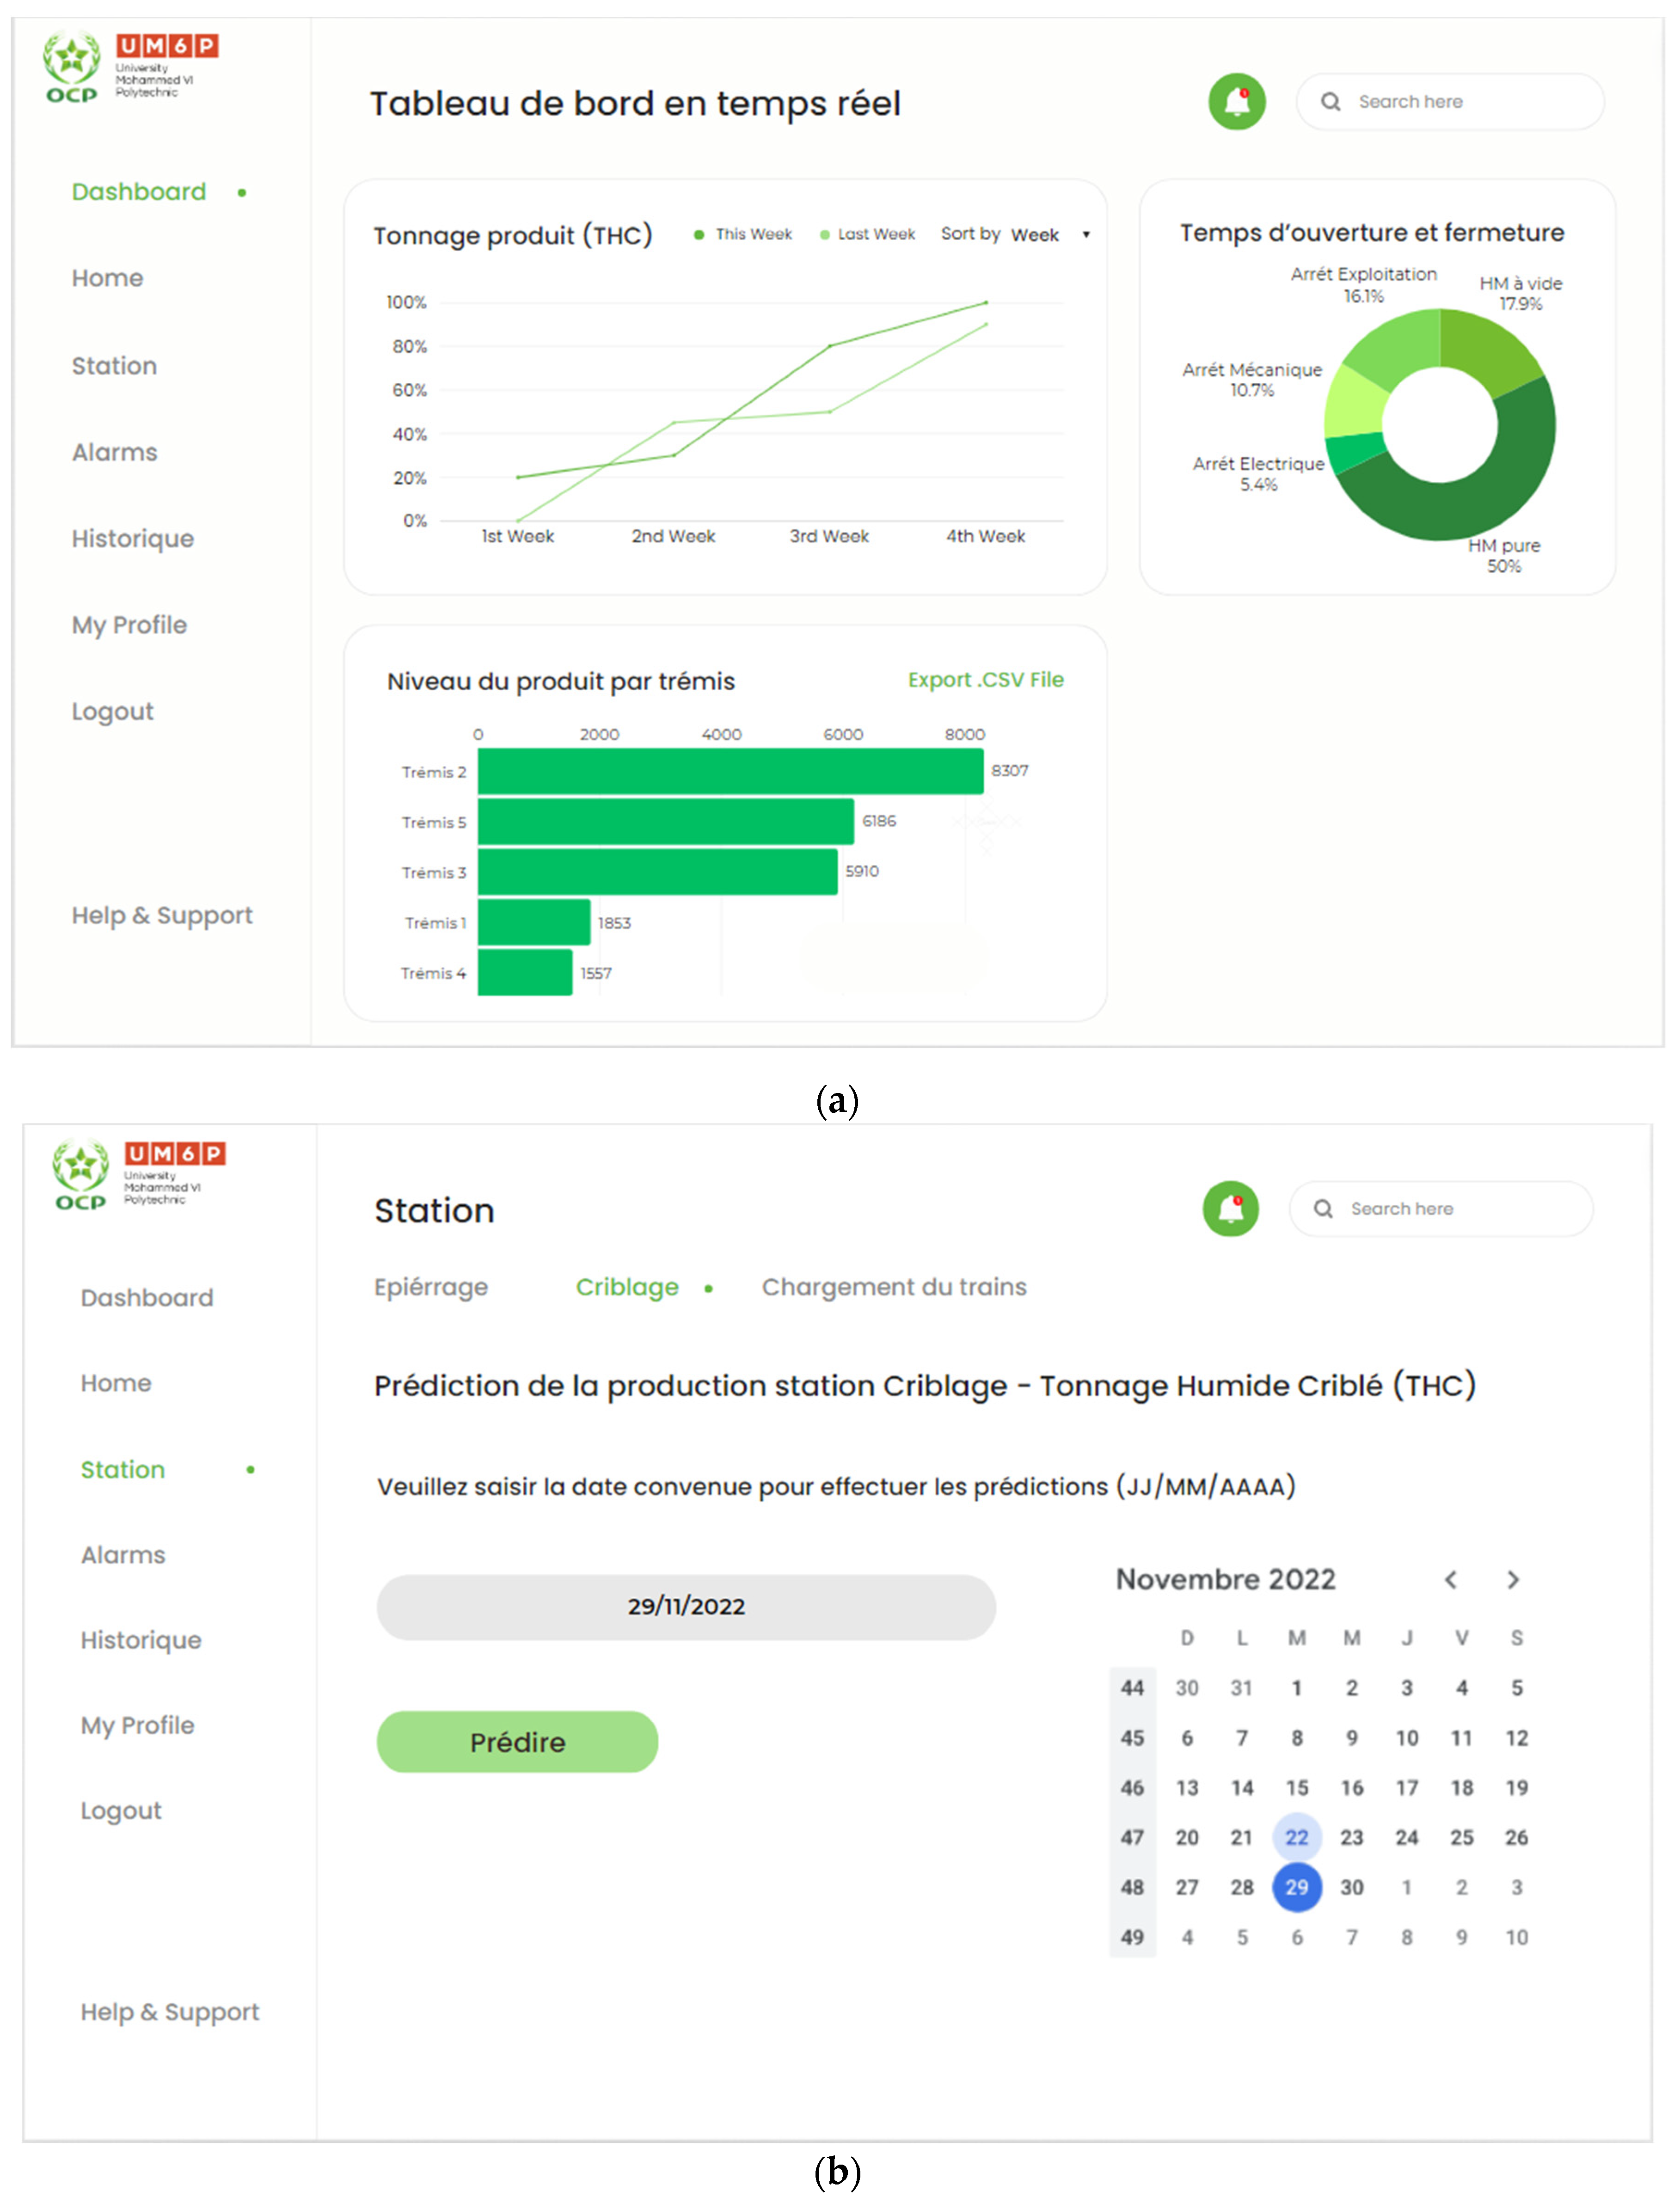Screen dimensions: 1680x2203
Task: Click notification bell on Station page
Action: coord(1230,1208)
